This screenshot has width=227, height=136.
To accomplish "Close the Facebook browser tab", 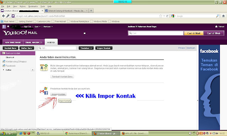I will pos(87,11).
